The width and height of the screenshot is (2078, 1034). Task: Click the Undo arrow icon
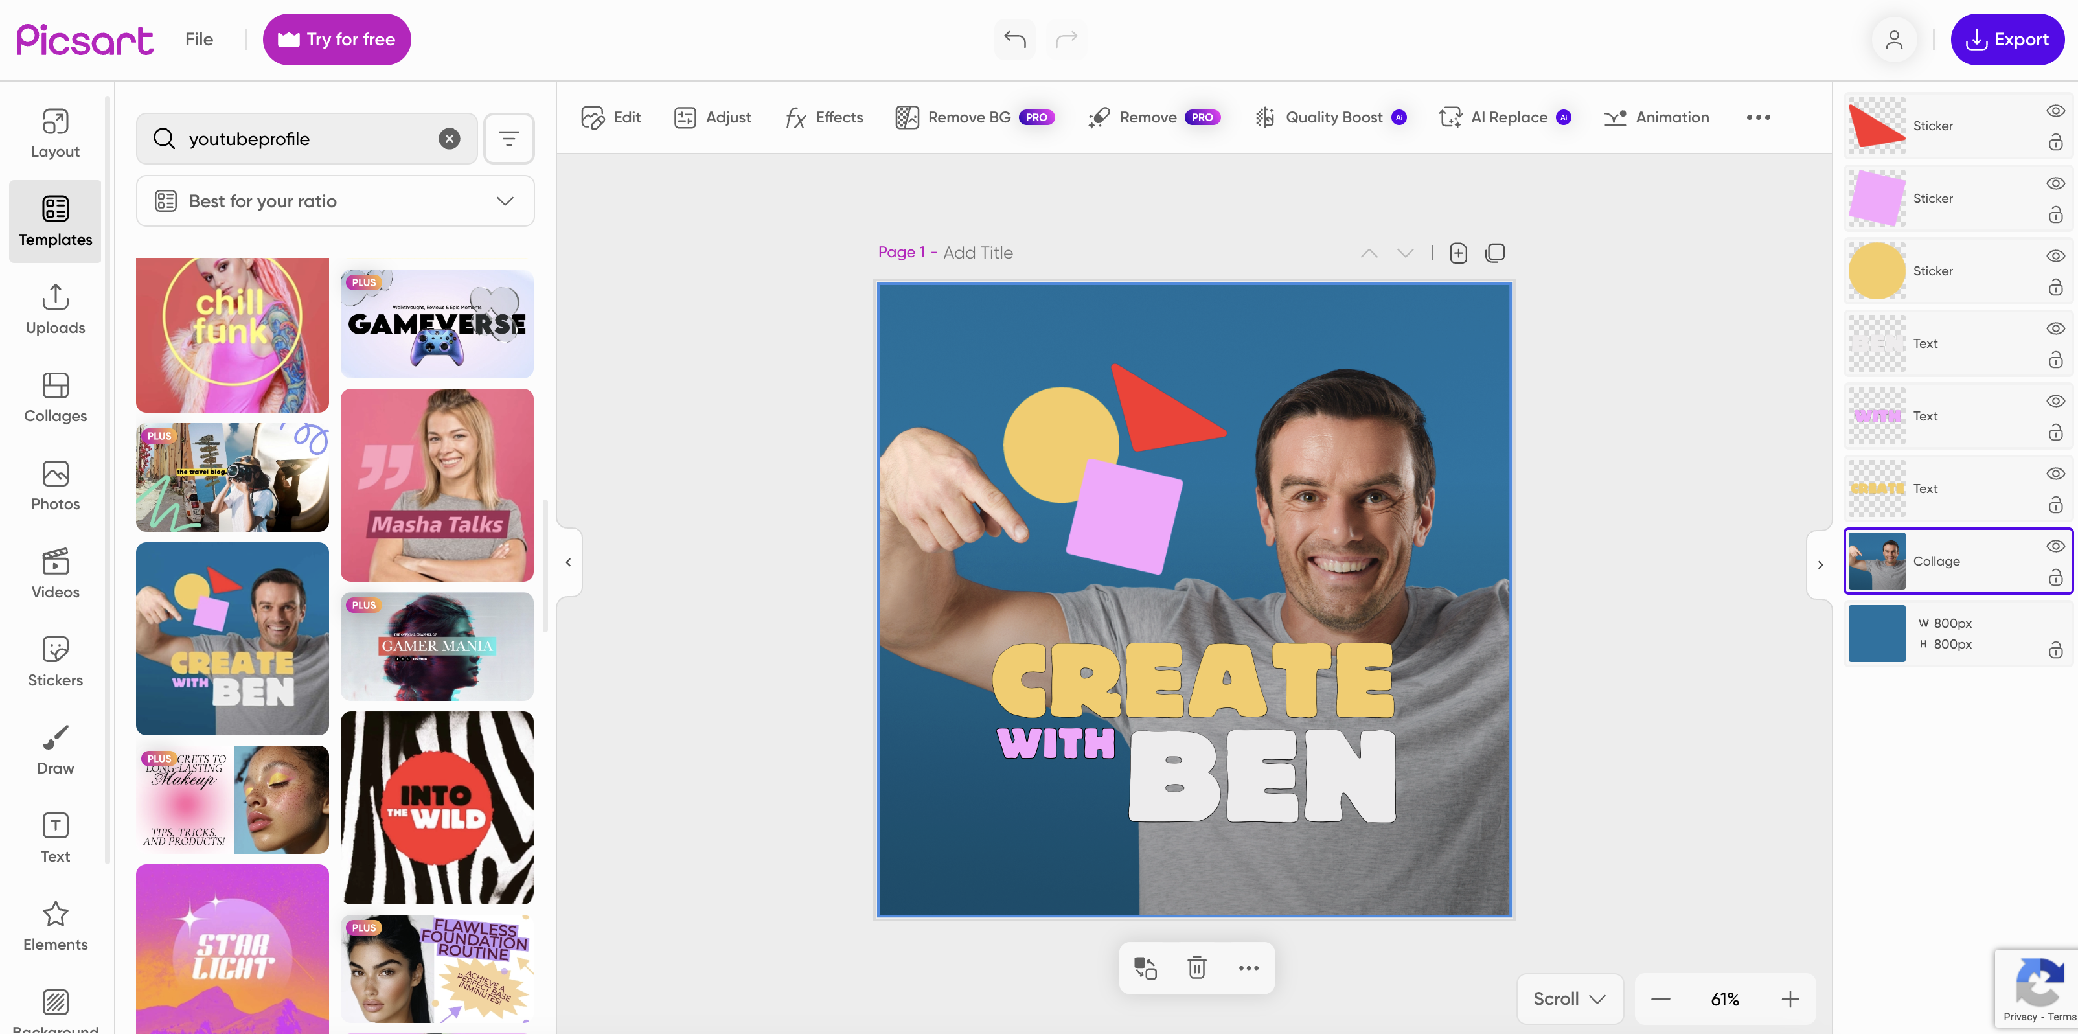(1014, 39)
